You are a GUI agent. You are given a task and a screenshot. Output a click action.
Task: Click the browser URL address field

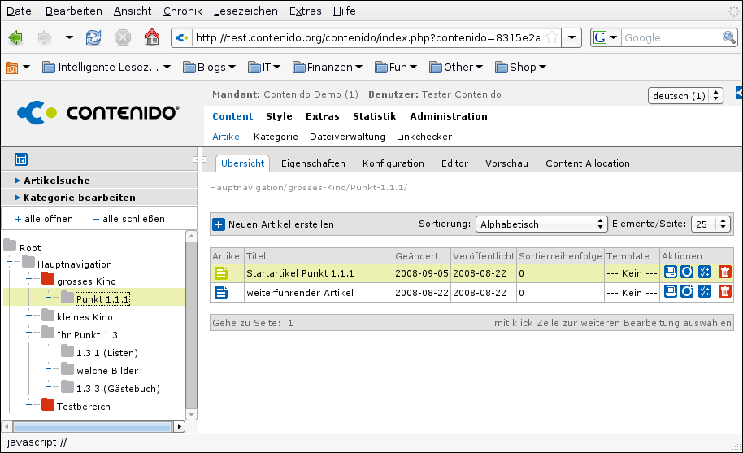coord(366,37)
